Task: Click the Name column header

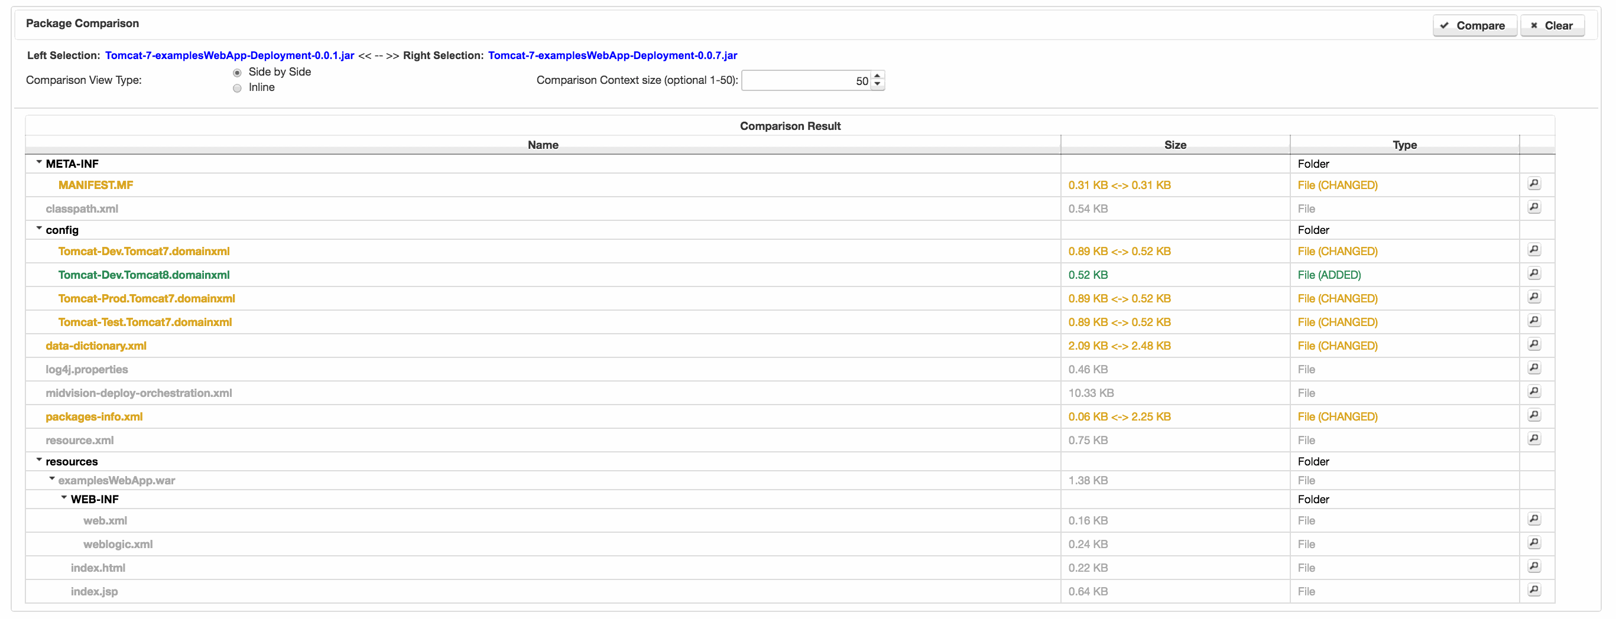Action: pyautogui.click(x=543, y=145)
